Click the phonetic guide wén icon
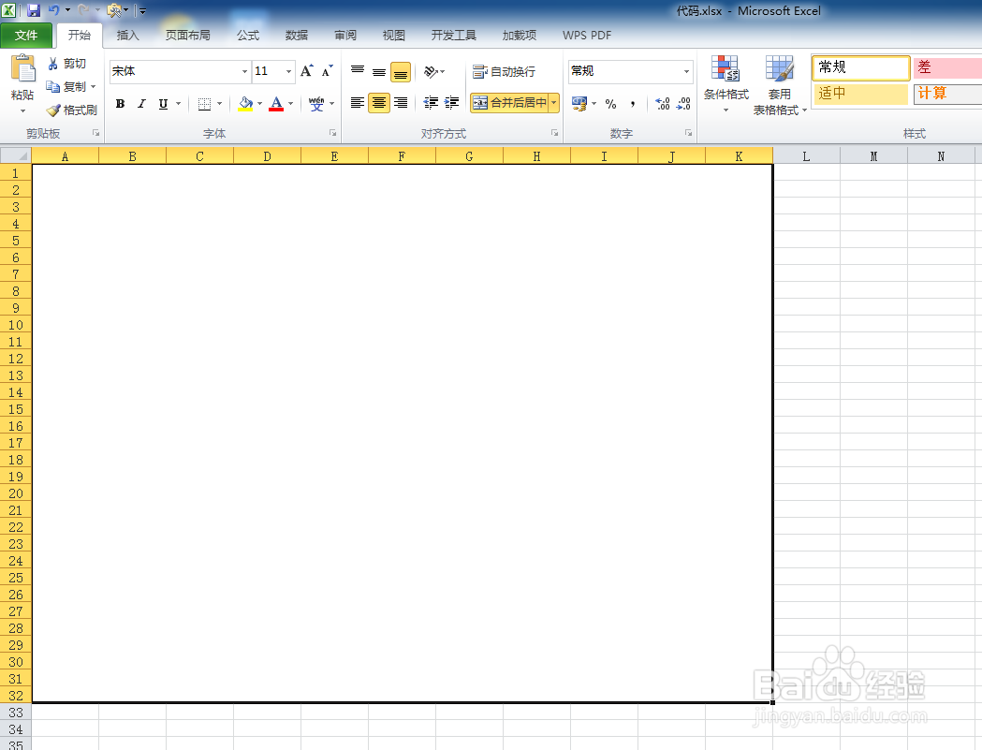Image resolution: width=982 pixels, height=750 pixels. (x=317, y=104)
